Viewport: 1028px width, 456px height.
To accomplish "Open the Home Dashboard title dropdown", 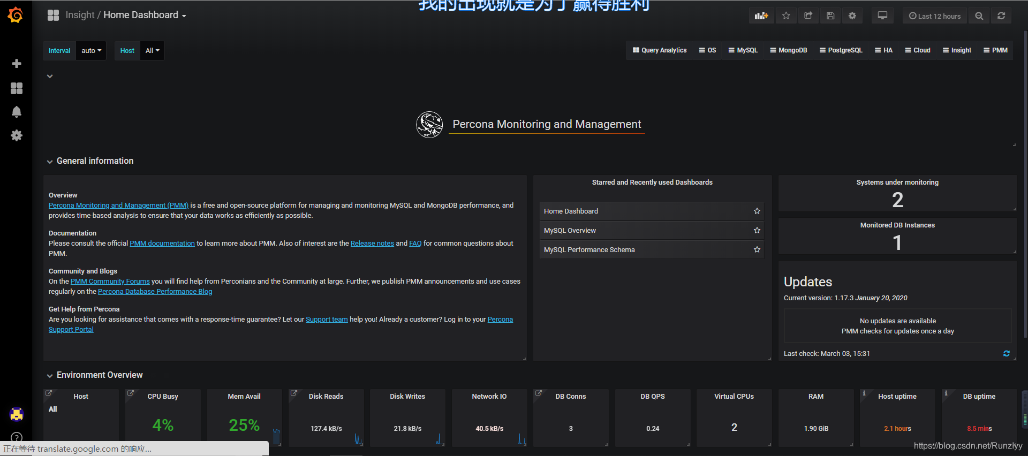I will point(145,15).
